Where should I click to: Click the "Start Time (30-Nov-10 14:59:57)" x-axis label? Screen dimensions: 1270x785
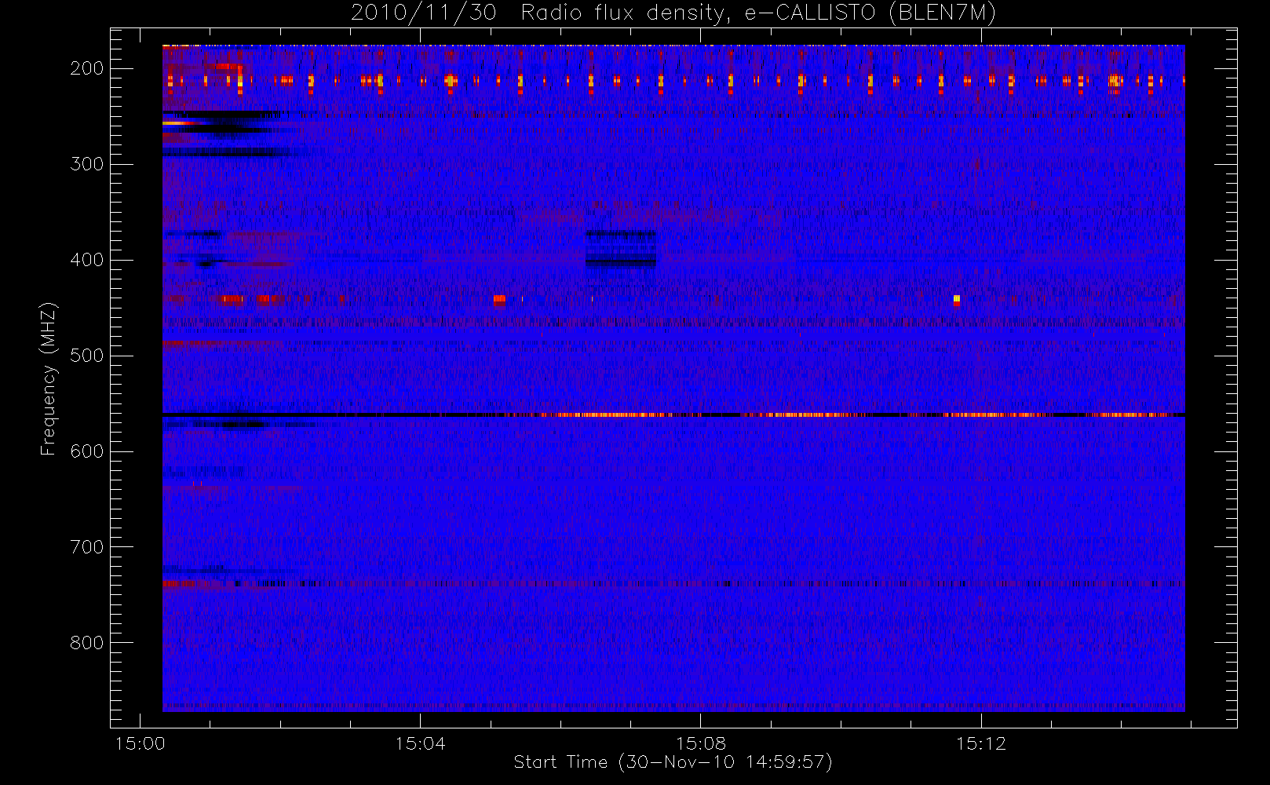[673, 762]
